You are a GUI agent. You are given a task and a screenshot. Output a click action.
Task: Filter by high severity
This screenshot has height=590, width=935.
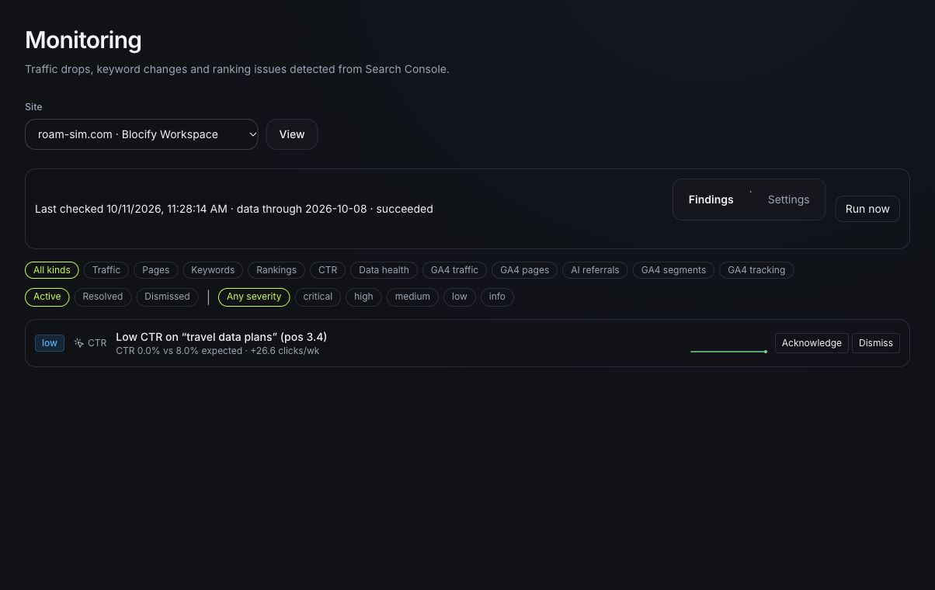363,297
